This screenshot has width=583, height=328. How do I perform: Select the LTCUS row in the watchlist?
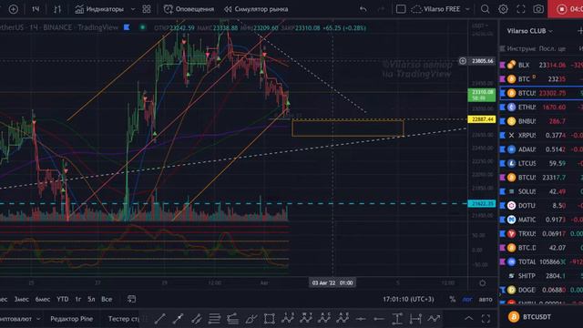(541, 163)
